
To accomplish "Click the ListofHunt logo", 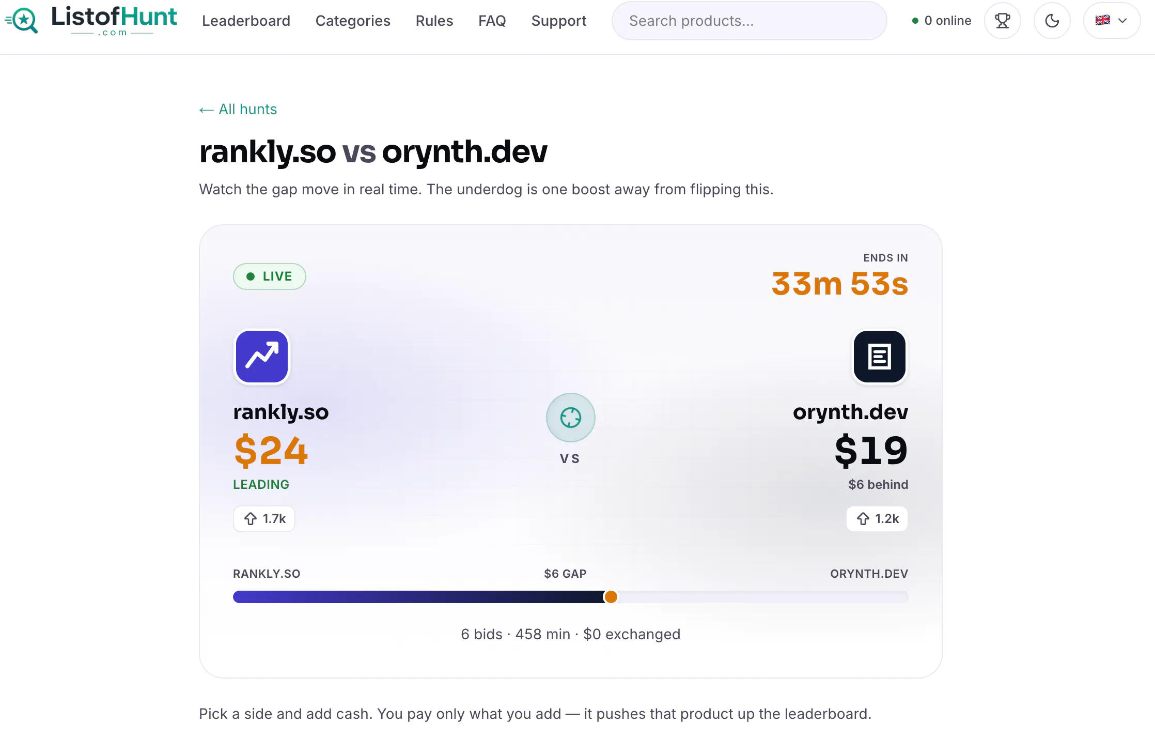I will (91, 21).
